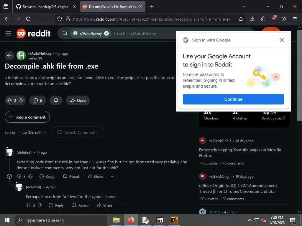Open Extremely lagging Youtube pages post
302x226 pixels.
(240, 153)
